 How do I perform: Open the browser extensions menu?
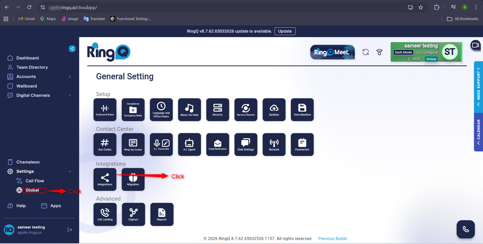pyautogui.click(x=437, y=8)
